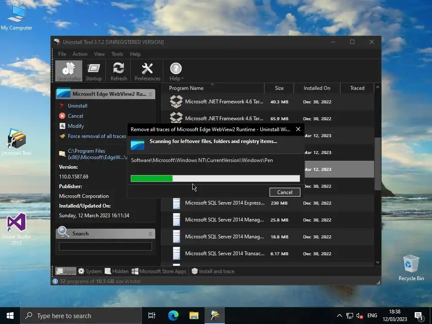Click the .NET Framework 40.3 MB row icon
This screenshot has width=432, height=324.
point(176,102)
